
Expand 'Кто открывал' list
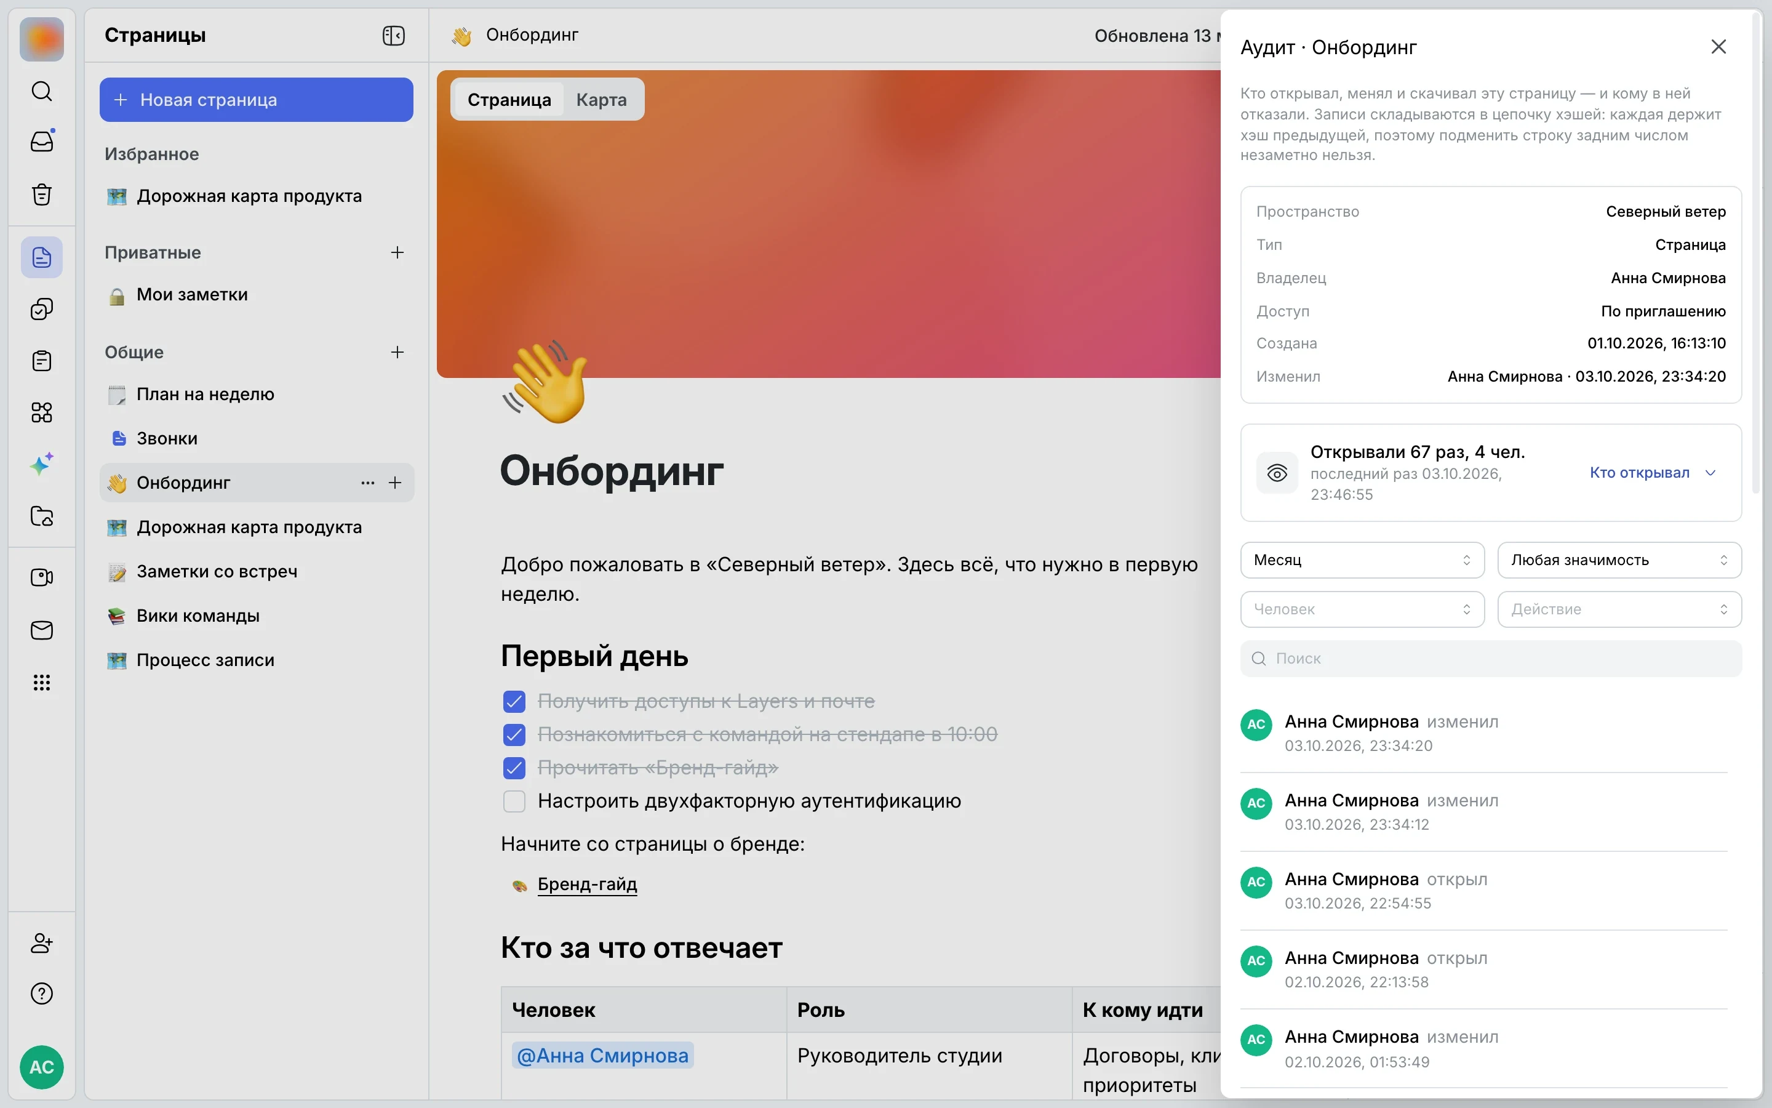click(1652, 473)
